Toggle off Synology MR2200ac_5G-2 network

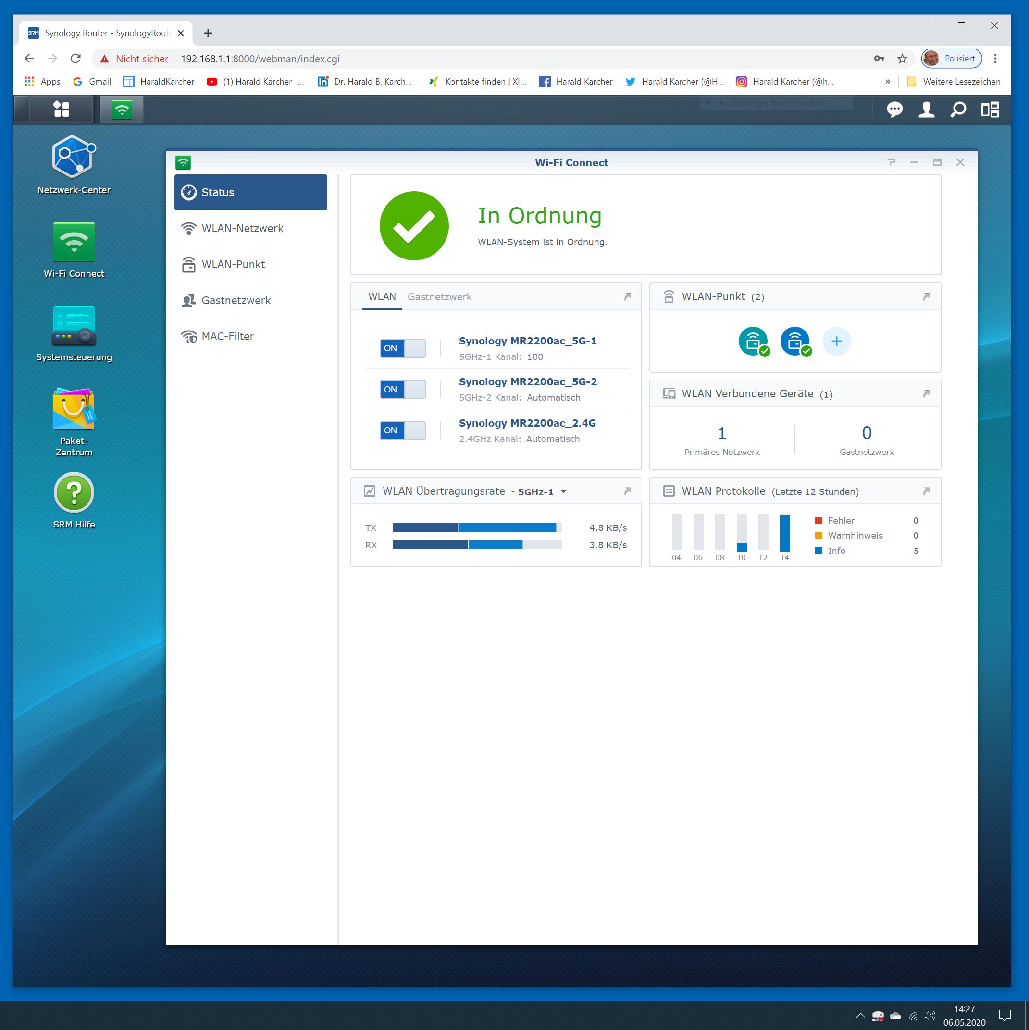(x=402, y=389)
